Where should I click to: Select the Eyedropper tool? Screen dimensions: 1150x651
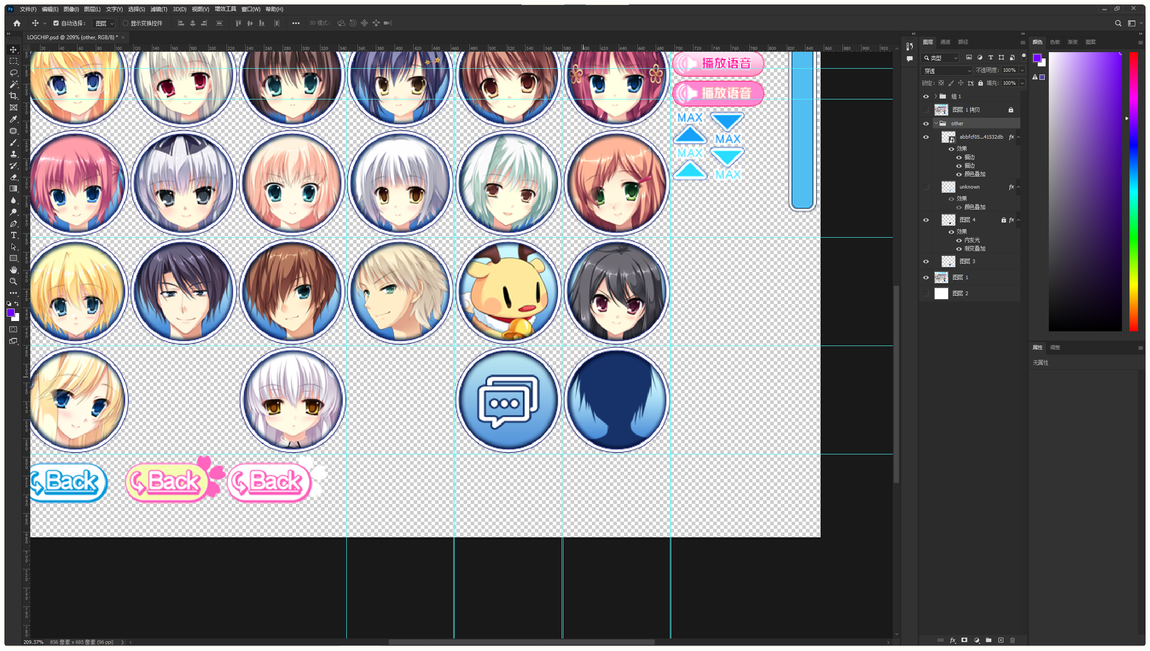(x=13, y=119)
